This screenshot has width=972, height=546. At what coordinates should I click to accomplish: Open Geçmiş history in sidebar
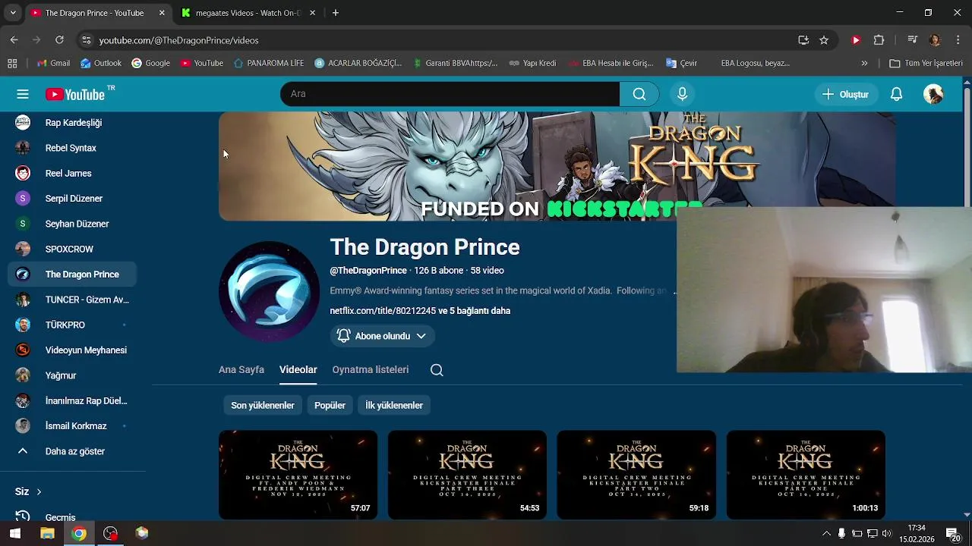coord(72,517)
